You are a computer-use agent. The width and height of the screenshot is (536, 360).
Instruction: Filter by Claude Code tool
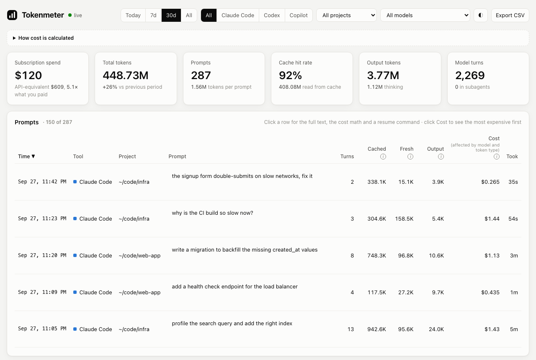(238, 15)
